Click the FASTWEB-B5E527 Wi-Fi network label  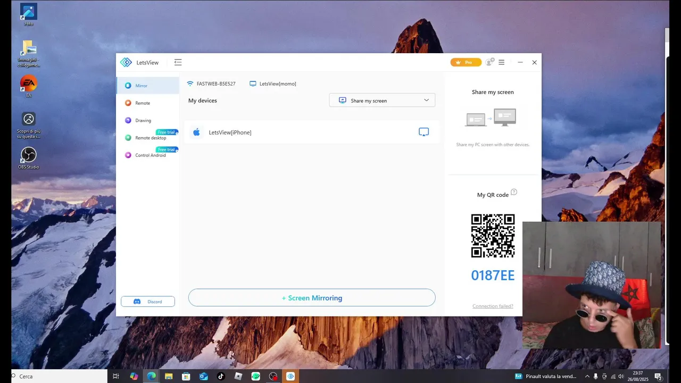pyautogui.click(x=216, y=84)
